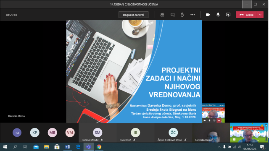Click the Request control button
This screenshot has width=269, height=151.
pos(134,15)
